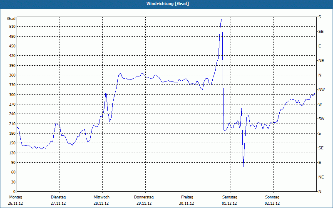Click the 420 left-axis value
The width and height of the screenshot is (333, 208).
12,56
